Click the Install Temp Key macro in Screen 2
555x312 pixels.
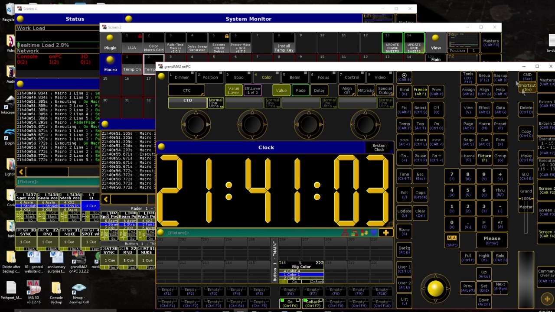[284, 42]
